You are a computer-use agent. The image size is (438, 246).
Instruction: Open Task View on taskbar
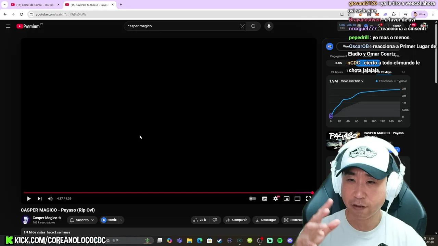(x=159, y=241)
